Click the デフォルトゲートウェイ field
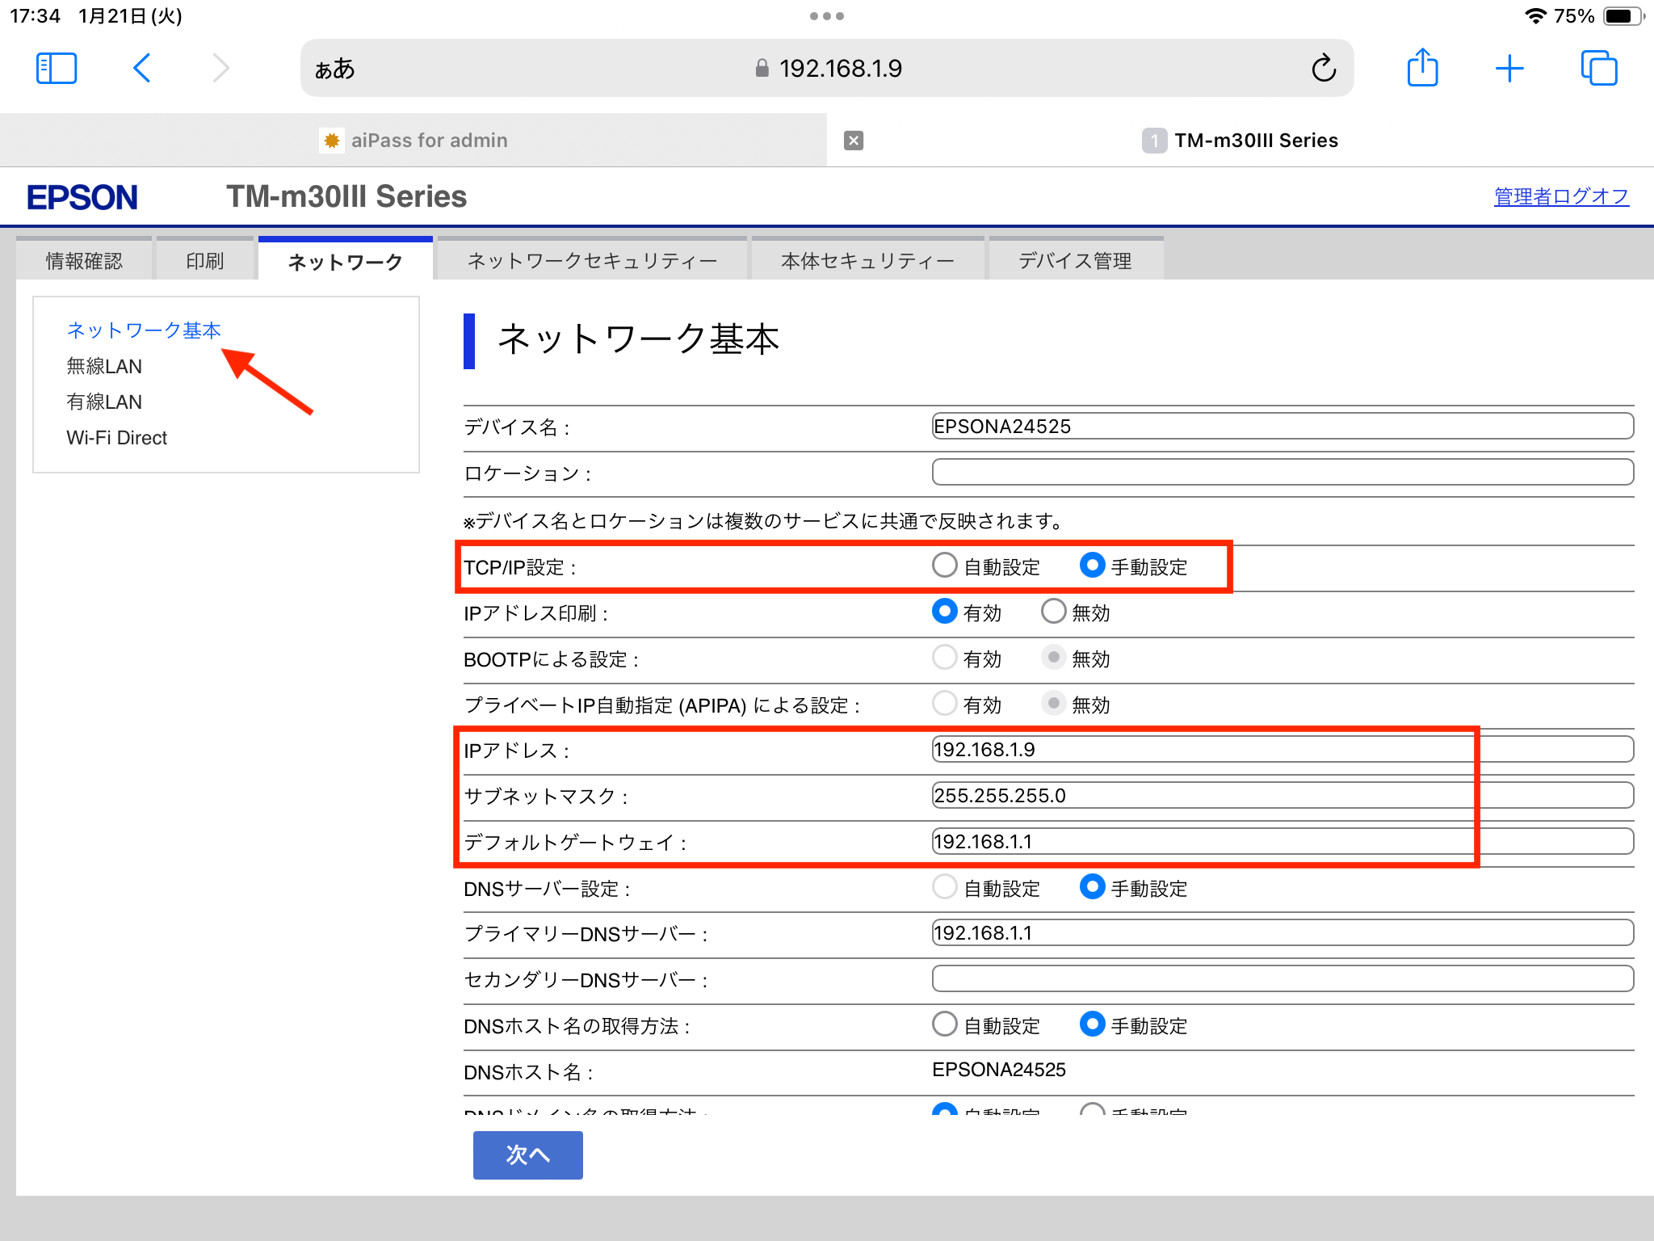Image resolution: width=1654 pixels, height=1241 pixels. coord(1282,841)
